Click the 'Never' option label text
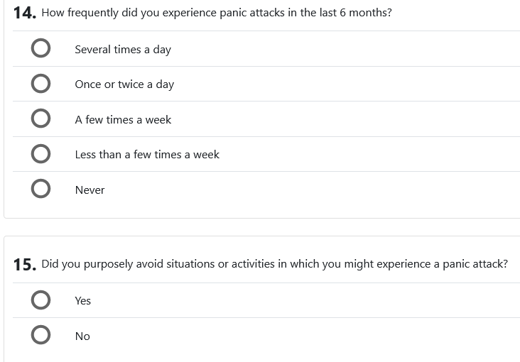Image resolution: width=520 pixels, height=362 pixels. point(90,190)
